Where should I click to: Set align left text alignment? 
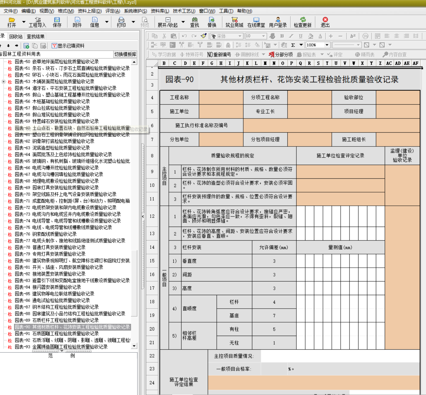click(387, 36)
